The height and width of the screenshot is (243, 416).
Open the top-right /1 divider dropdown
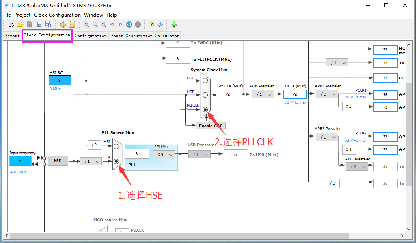337,63
